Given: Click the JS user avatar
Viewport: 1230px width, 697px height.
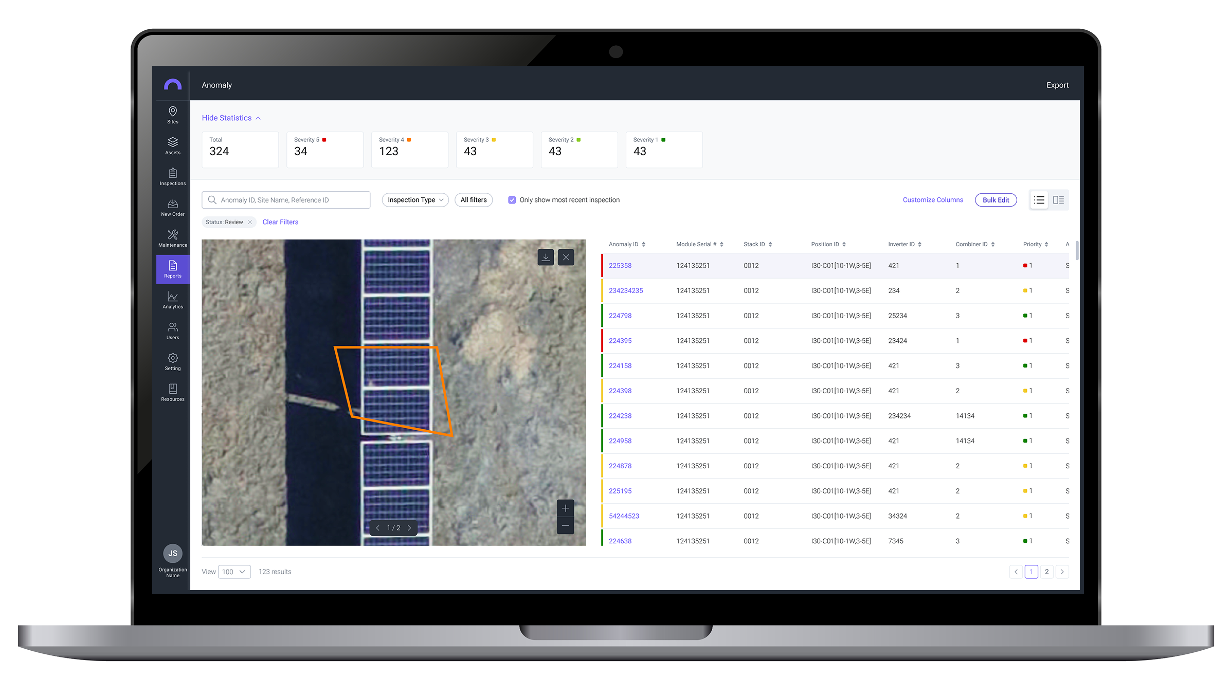Looking at the screenshot, I should [173, 553].
